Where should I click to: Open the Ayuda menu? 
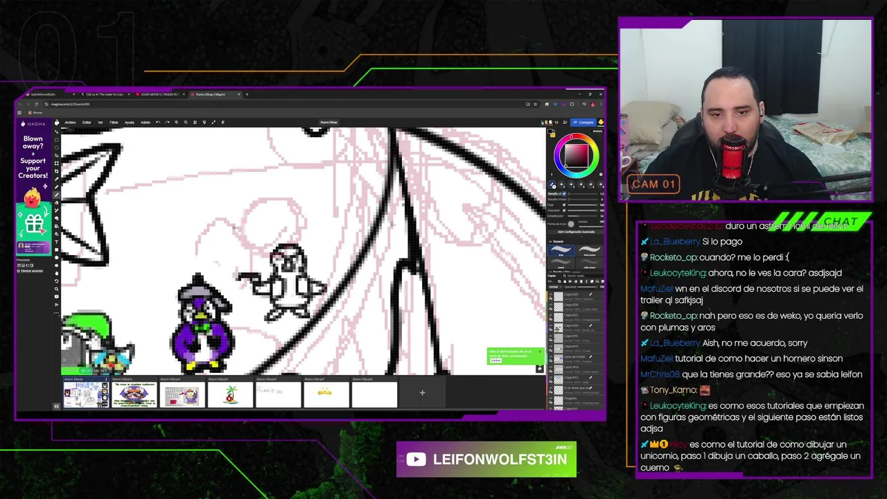pyautogui.click(x=130, y=123)
